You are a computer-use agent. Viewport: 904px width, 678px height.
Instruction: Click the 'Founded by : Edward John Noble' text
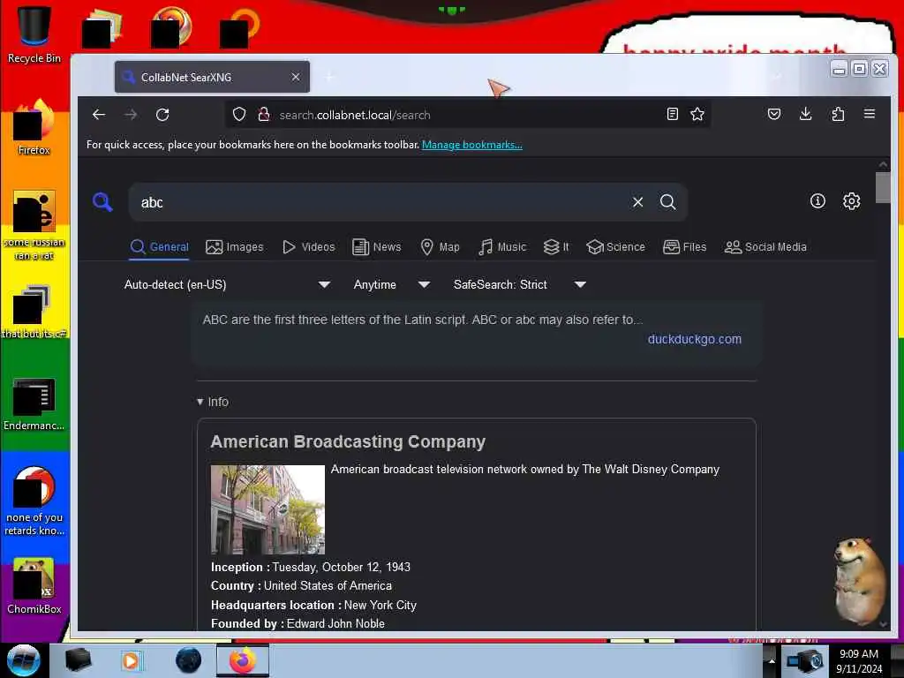[x=298, y=623]
